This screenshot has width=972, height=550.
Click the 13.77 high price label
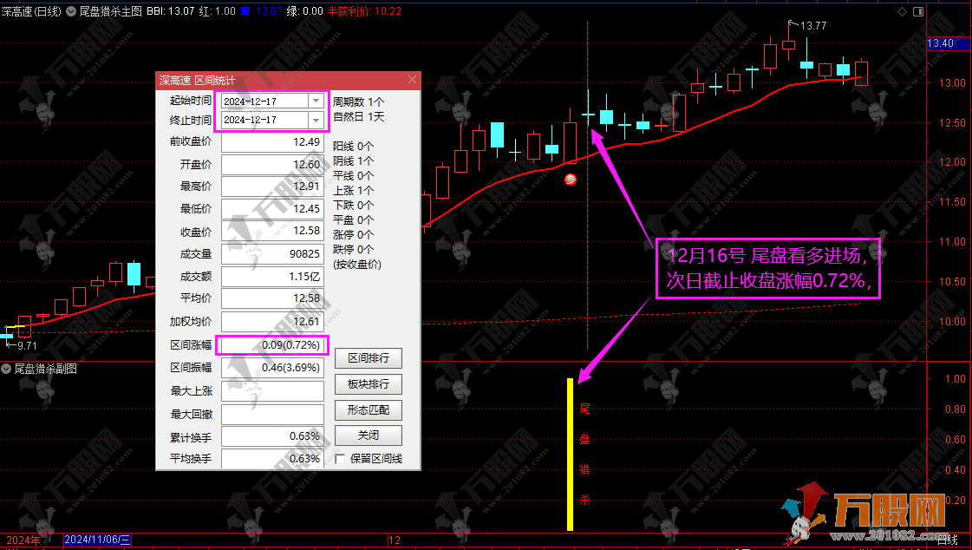(x=813, y=26)
